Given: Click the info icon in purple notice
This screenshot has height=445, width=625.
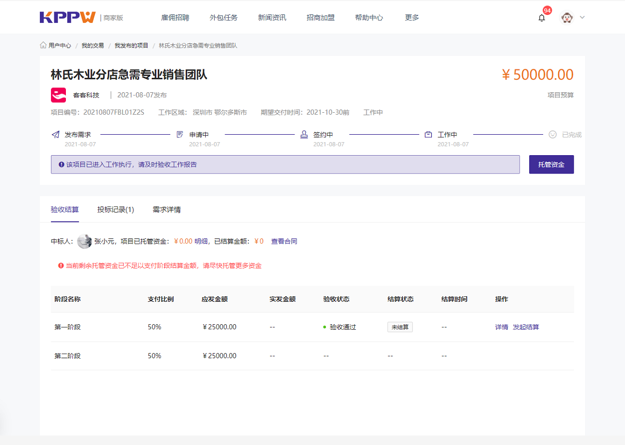Looking at the screenshot, I should (61, 164).
